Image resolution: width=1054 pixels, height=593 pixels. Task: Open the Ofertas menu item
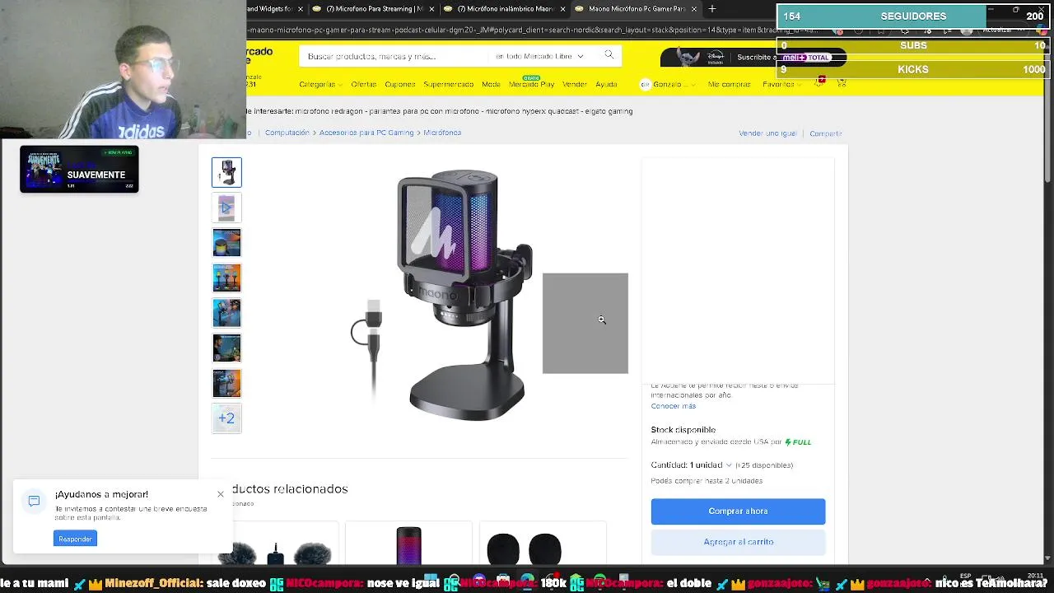coord(363,84)
